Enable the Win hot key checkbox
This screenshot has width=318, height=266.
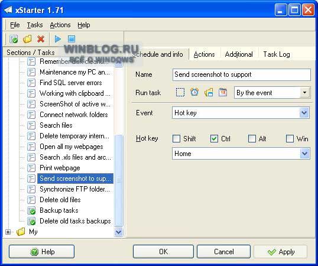290,139
